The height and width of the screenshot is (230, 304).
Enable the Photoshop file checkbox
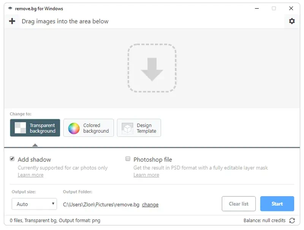(128, 159)
